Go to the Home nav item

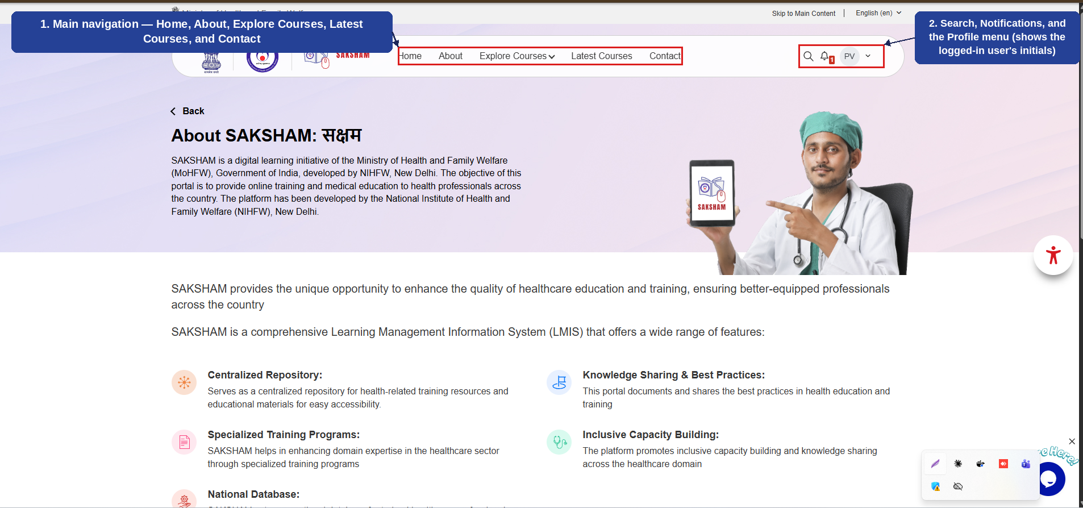point(410,56)
